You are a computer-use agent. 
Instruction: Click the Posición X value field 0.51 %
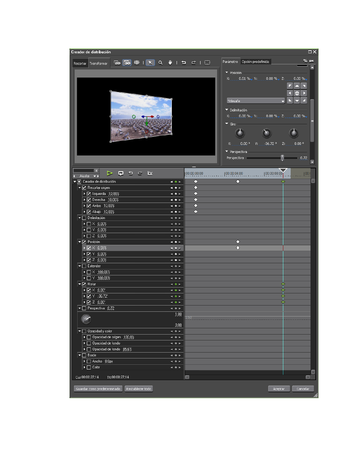pos(242,79)
